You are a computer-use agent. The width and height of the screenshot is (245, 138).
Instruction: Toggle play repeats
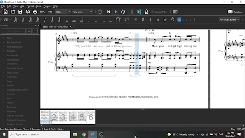point(131,12)
